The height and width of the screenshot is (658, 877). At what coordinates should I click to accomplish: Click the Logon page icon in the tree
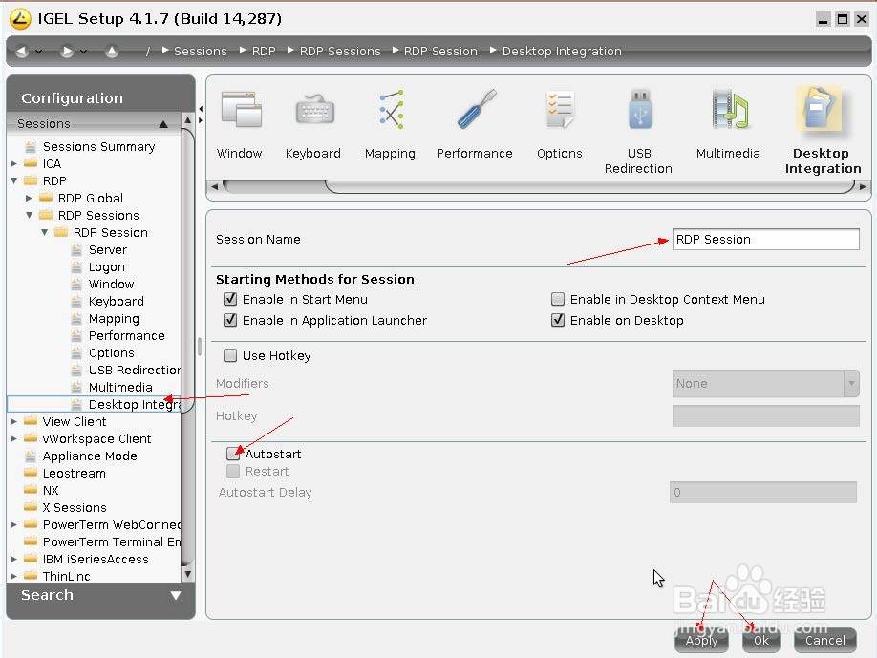[x=76, y=266]
